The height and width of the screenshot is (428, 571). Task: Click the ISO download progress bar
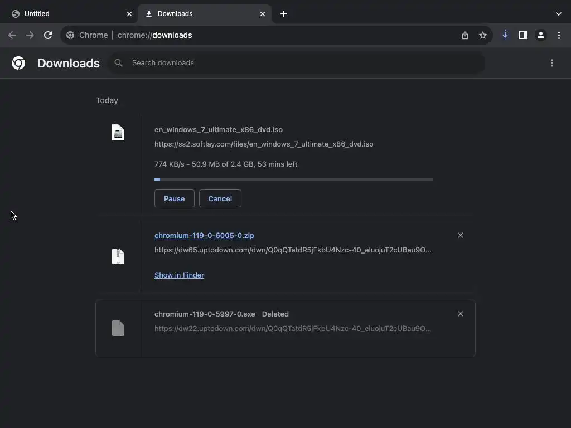coord(293,179)
